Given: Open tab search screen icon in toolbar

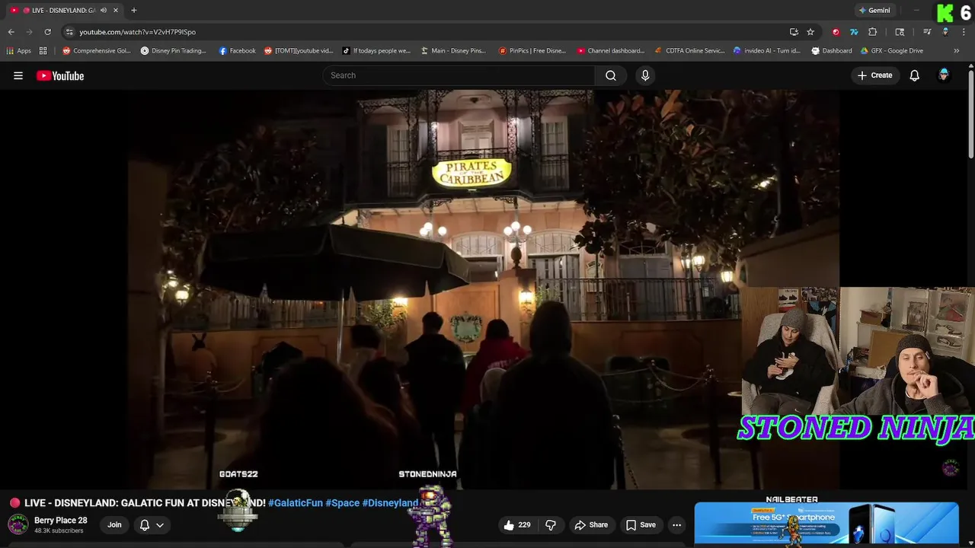Looking at the screenshot, I should 900,32.
